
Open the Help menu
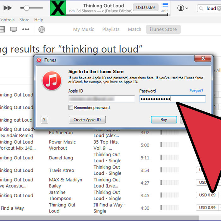pyautogui.click(x=39, y=20)
